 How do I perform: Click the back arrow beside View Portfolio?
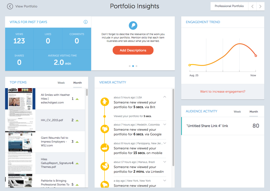pyautogui.click(x=10, y=6)
